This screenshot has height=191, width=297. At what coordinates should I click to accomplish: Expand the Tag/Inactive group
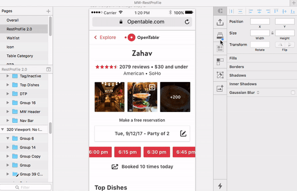8,76
